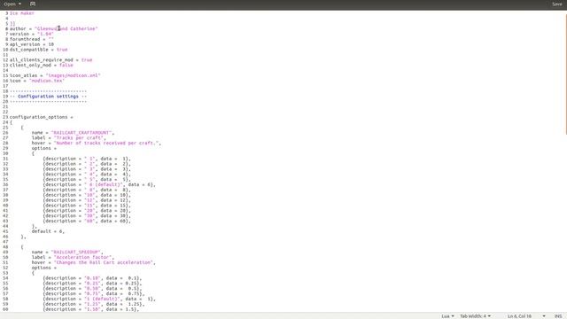567x319 pixels.
Task: Click the "Configuration settings" comment heading
Action: 48,97
